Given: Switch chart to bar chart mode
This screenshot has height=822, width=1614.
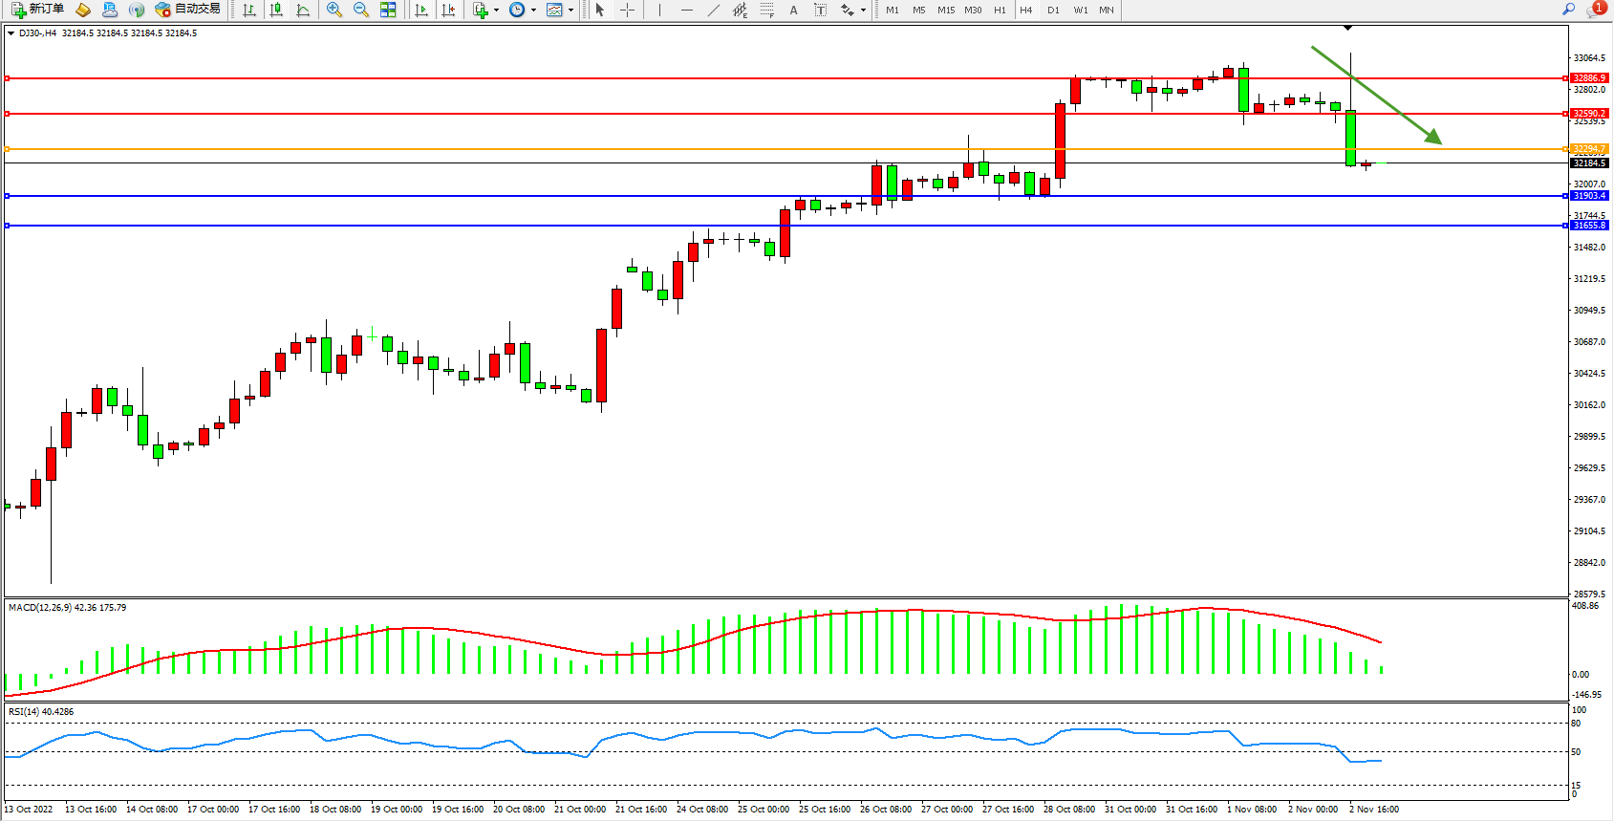Looking at the screenshot, I should pos(249,10).
